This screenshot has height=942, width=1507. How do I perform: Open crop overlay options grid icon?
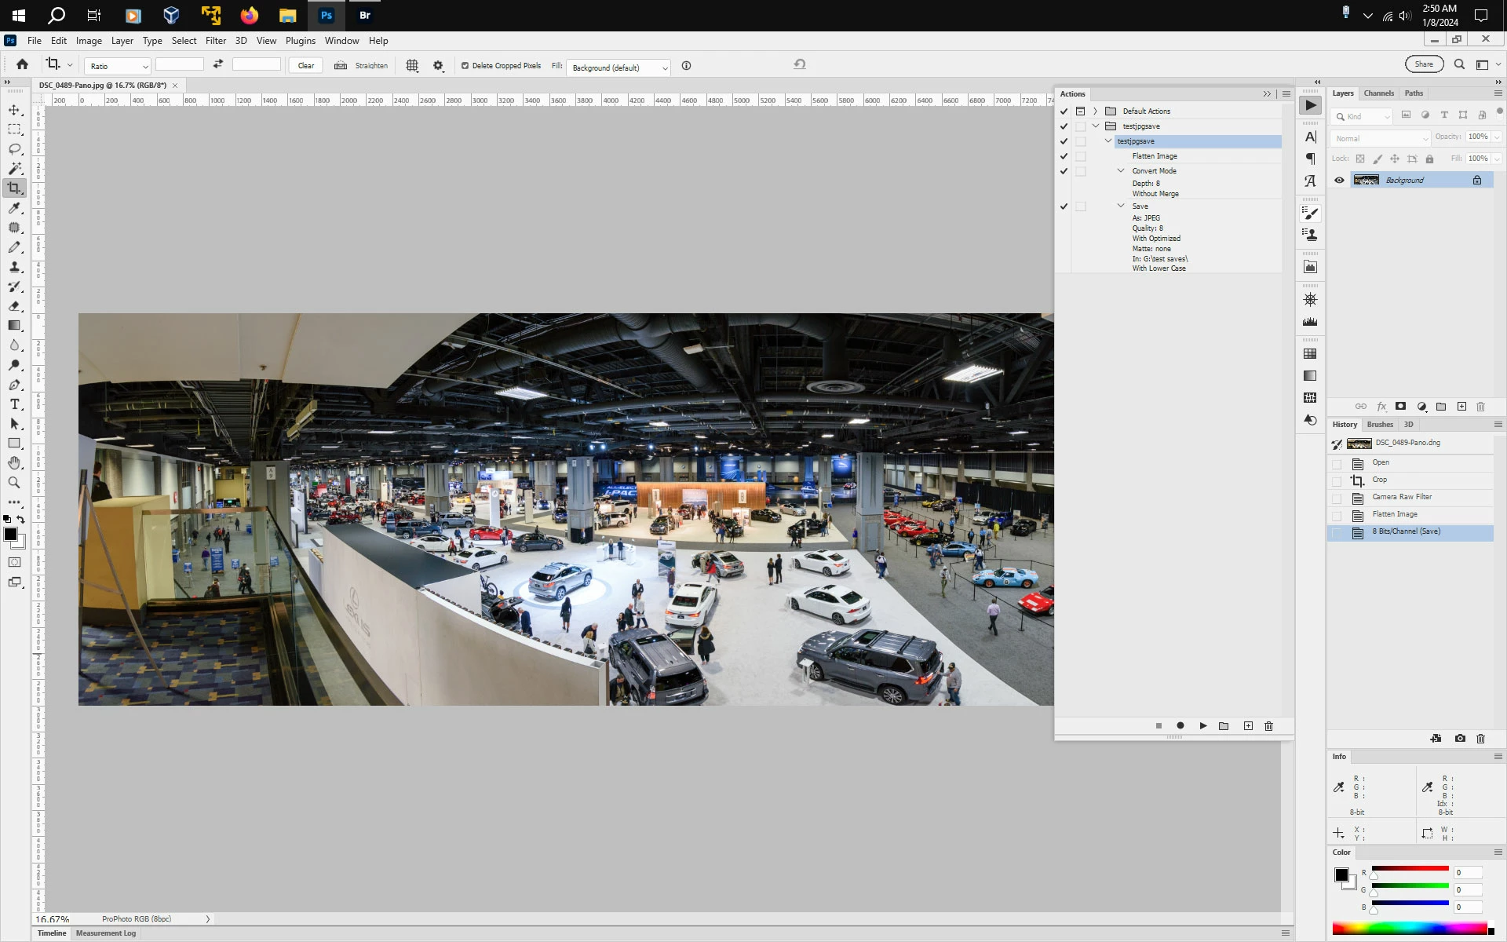tap(412, 66)
